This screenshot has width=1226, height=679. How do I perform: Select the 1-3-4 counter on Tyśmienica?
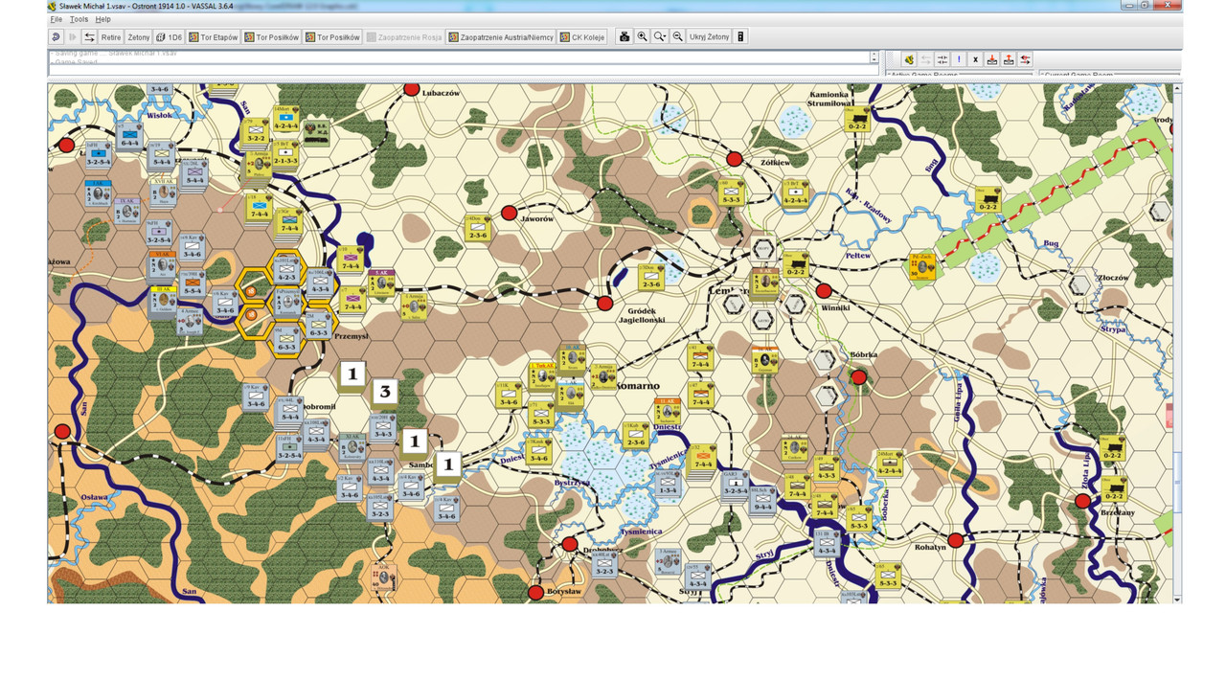[668, 484]
